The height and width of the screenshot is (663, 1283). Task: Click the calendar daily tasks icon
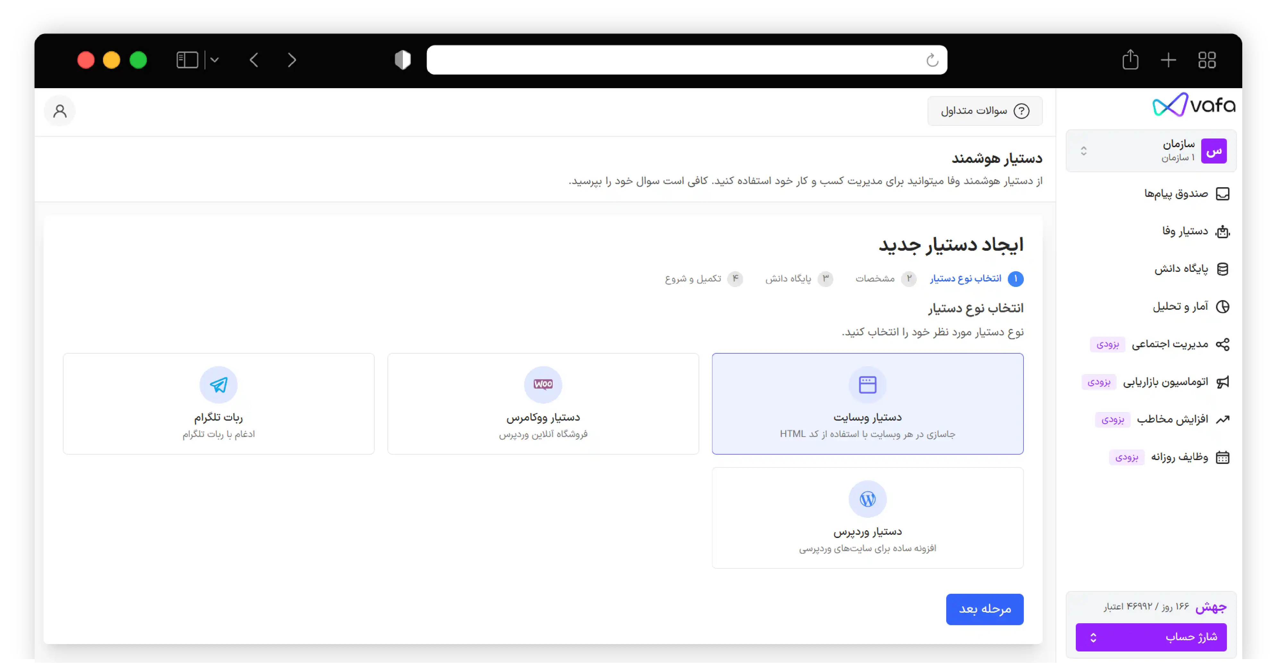pos(1223,457)
